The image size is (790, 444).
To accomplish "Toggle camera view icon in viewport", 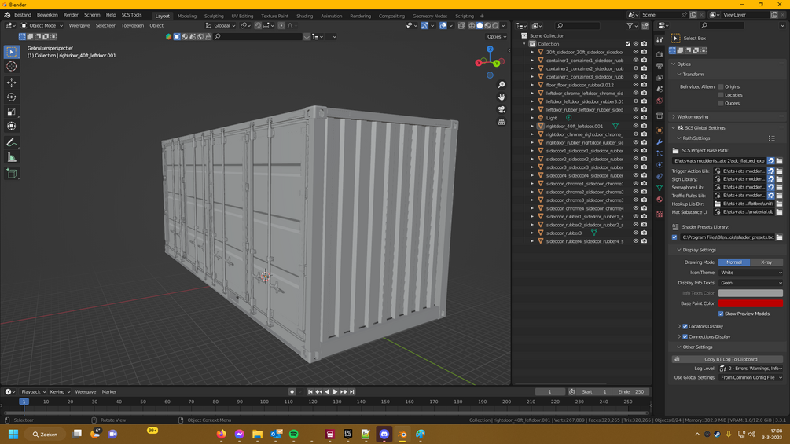I will (502, 110).
